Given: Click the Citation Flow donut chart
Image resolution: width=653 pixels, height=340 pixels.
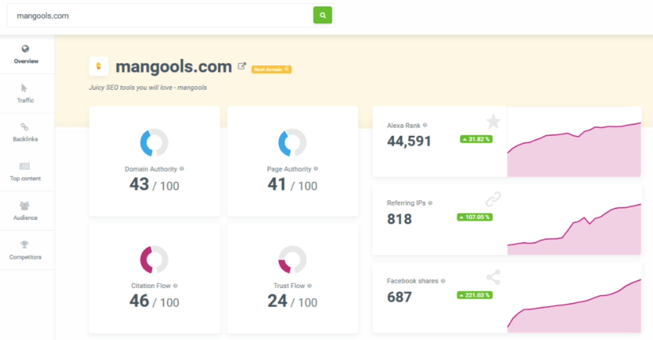Looking at the screenshot, I should click(x=154, y=259).
